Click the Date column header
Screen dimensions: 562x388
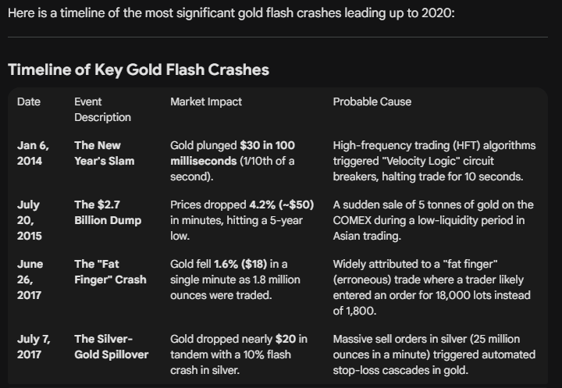coord(29,101)
